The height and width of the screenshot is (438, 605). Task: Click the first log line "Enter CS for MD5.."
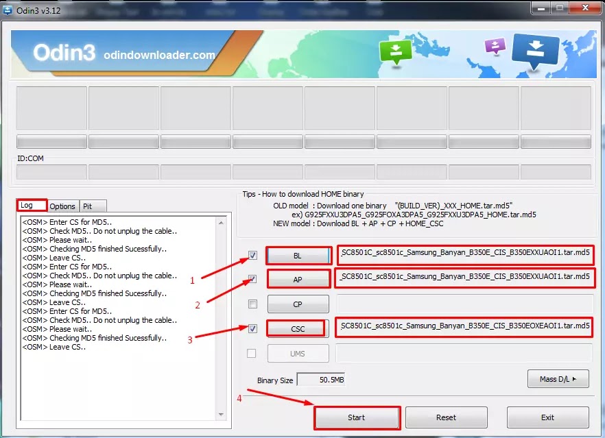pos(67,222)
